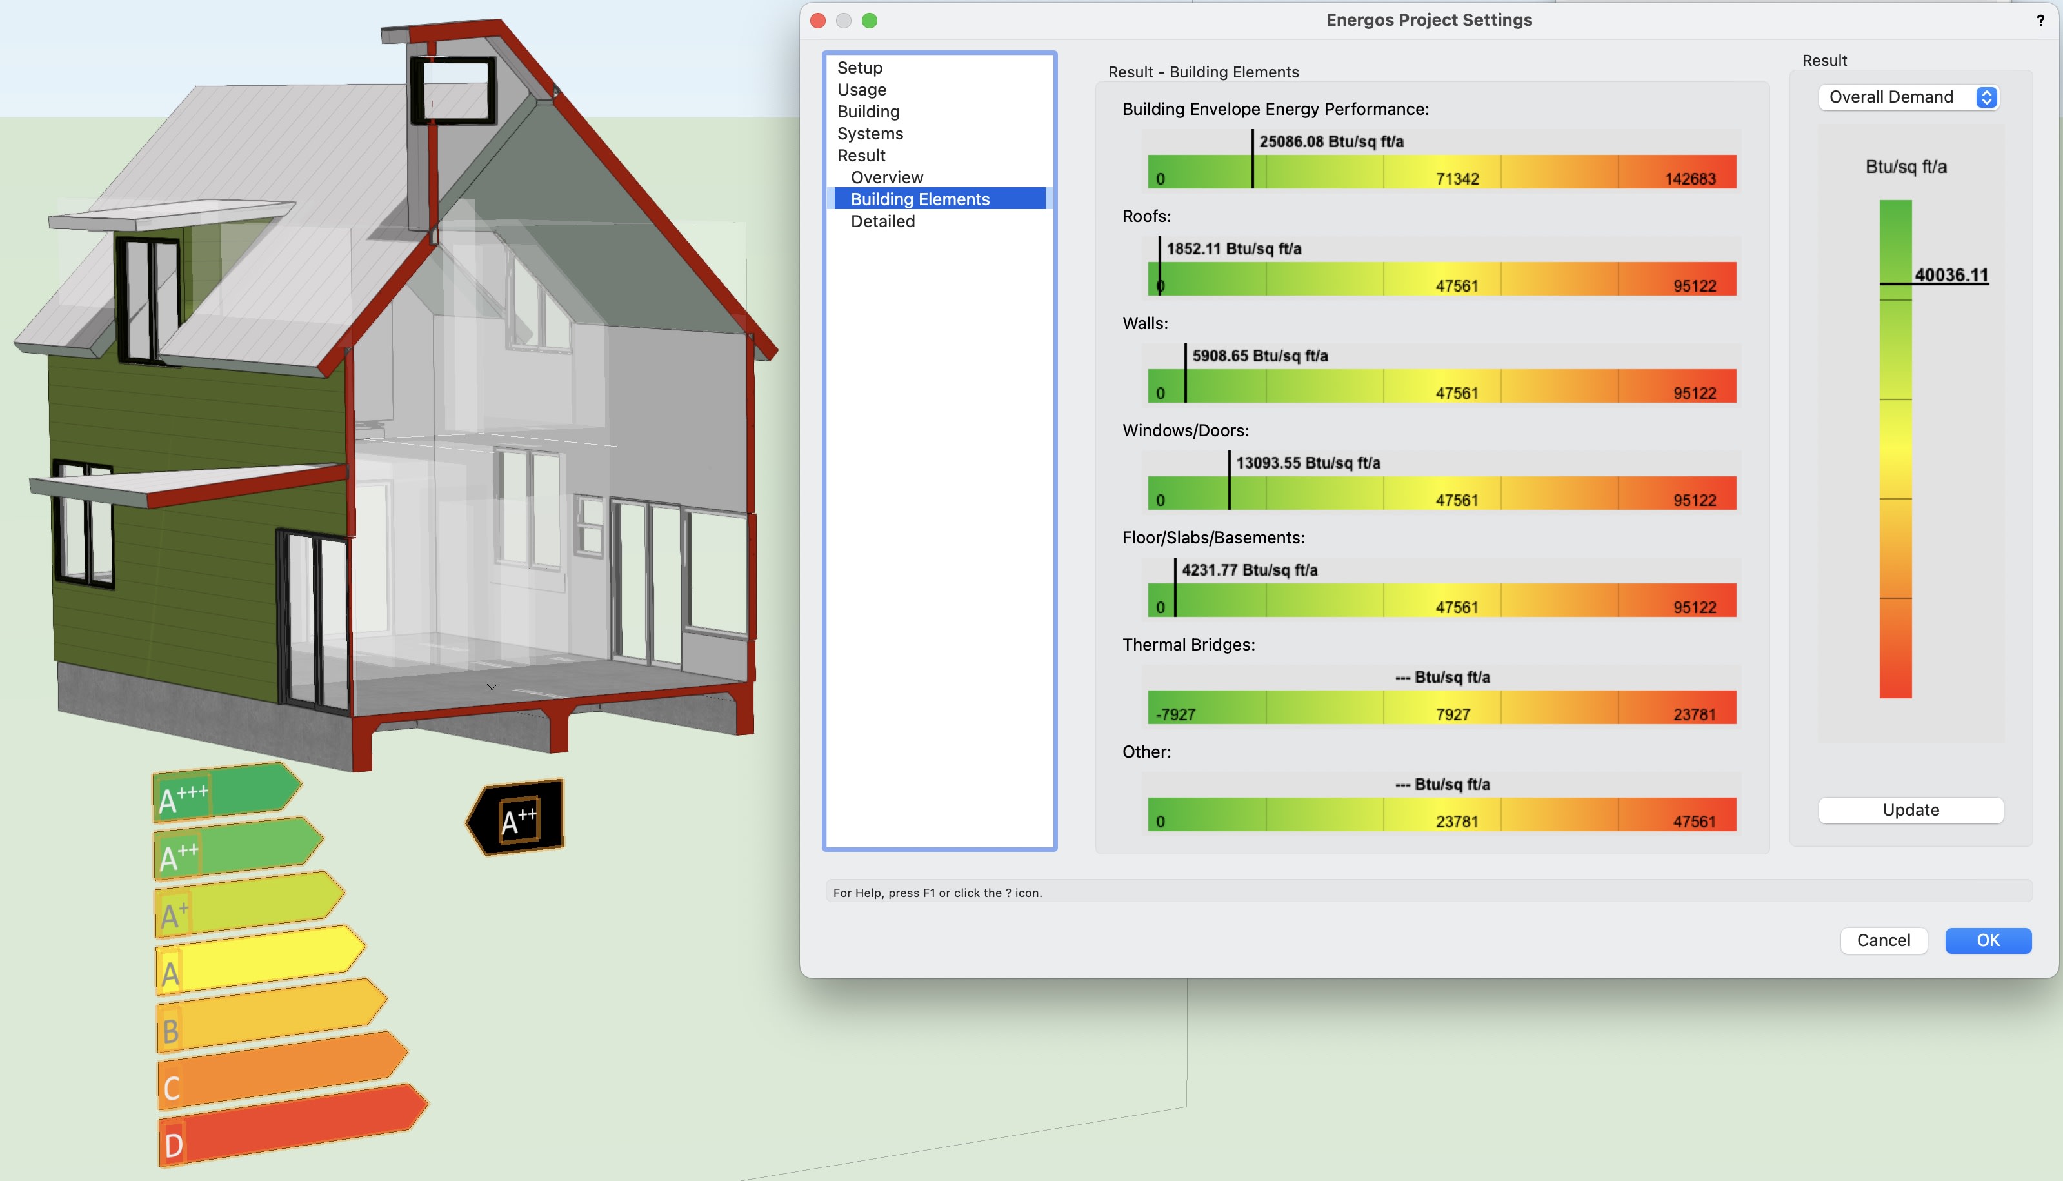Select Result in the settings tree

tap(861, 156)
